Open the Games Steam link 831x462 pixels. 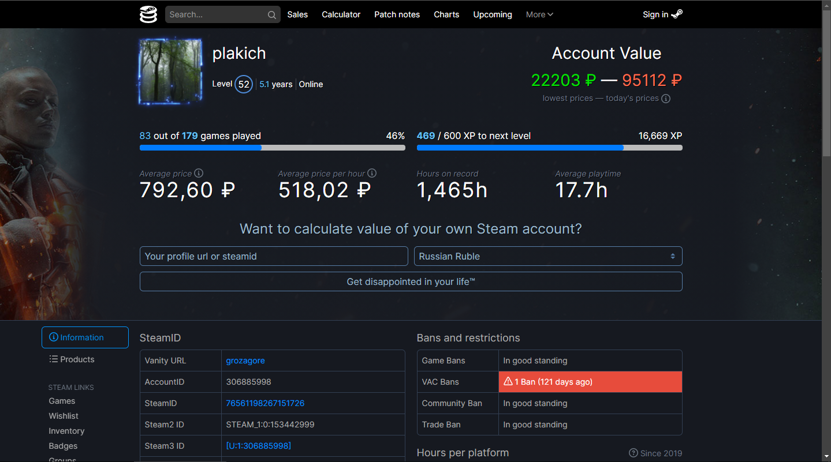coord(62,401)
